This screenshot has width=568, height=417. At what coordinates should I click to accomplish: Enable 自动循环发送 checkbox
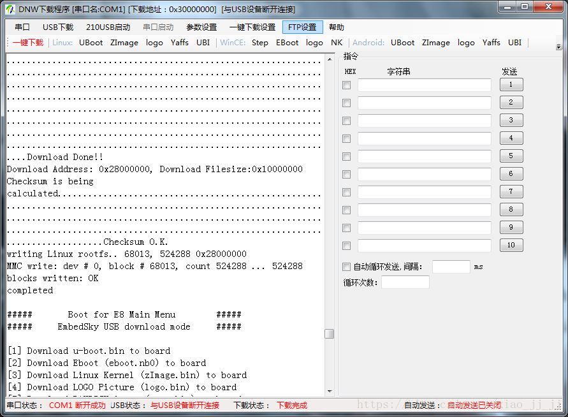347,267
